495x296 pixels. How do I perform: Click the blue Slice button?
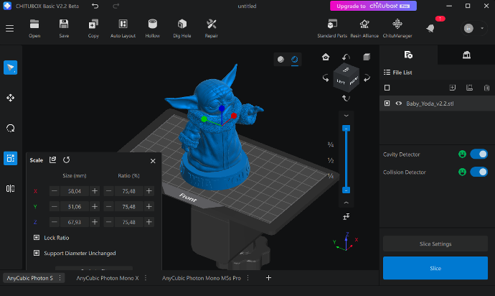(435, 267)
